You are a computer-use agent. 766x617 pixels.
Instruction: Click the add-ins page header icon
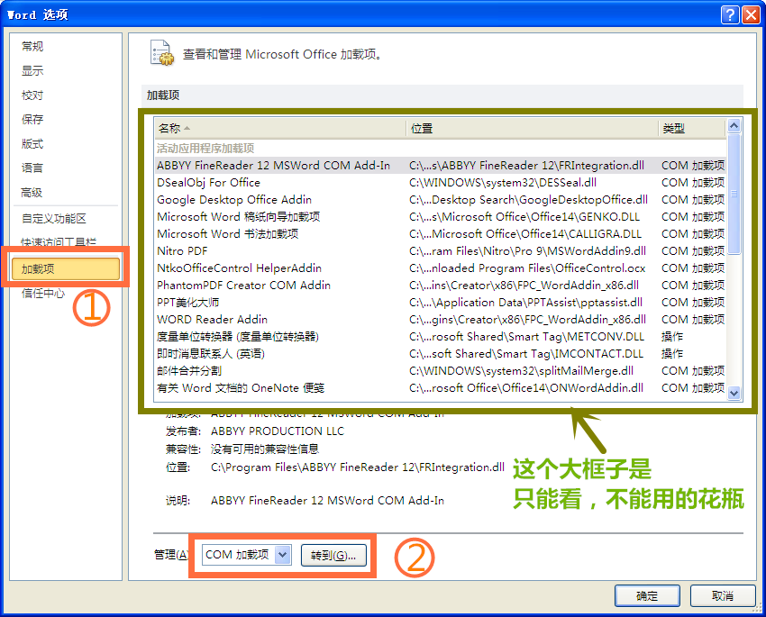point(161,53)
